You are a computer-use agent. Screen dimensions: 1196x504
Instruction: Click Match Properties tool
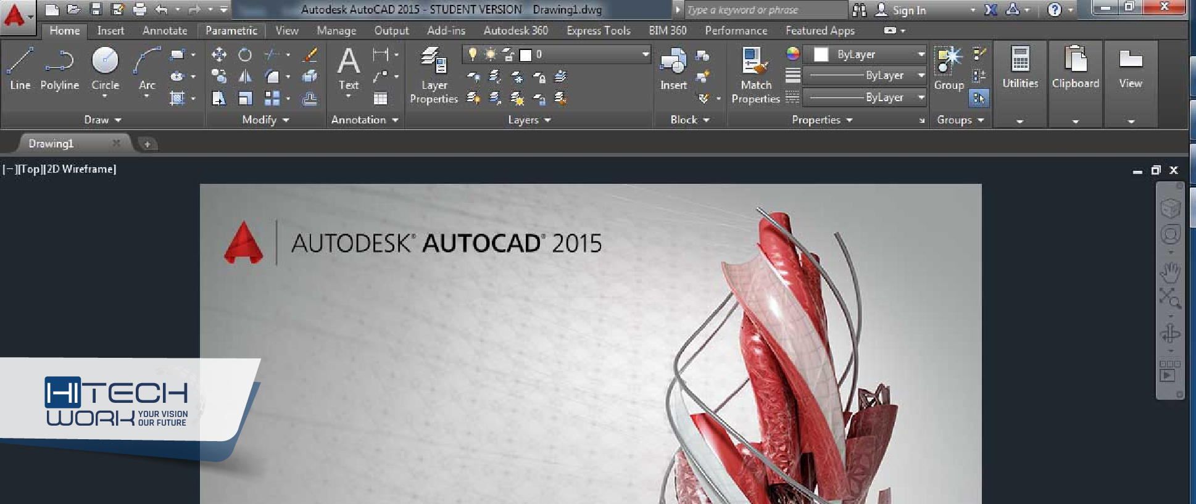755,75
